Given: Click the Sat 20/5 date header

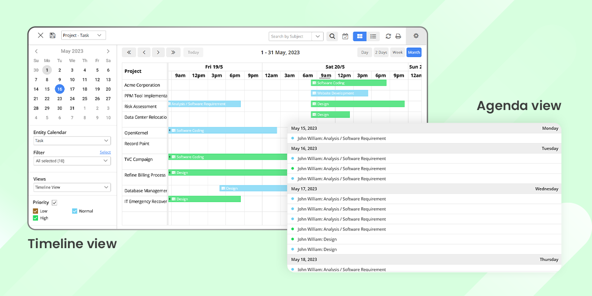Looking at the screenshot, I should pyautogui.click(x=335, y=67).
